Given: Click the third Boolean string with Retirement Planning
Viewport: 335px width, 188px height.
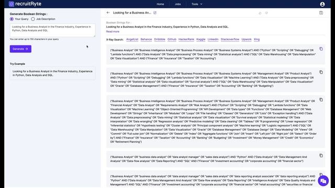Looking at the screenshot, I should [x=213, y=122].
